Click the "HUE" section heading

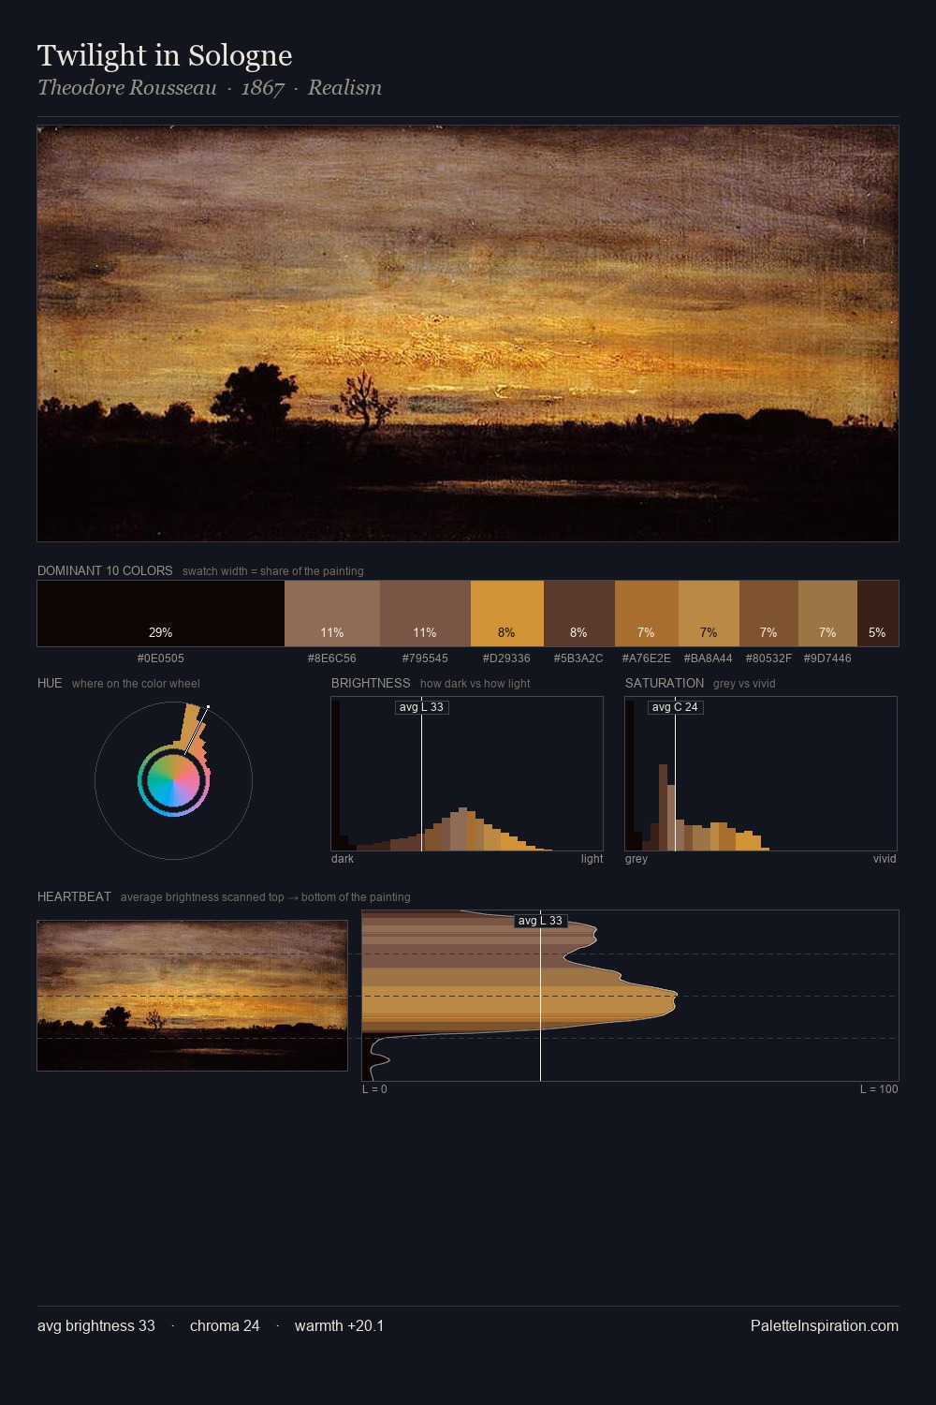point(50,683)
